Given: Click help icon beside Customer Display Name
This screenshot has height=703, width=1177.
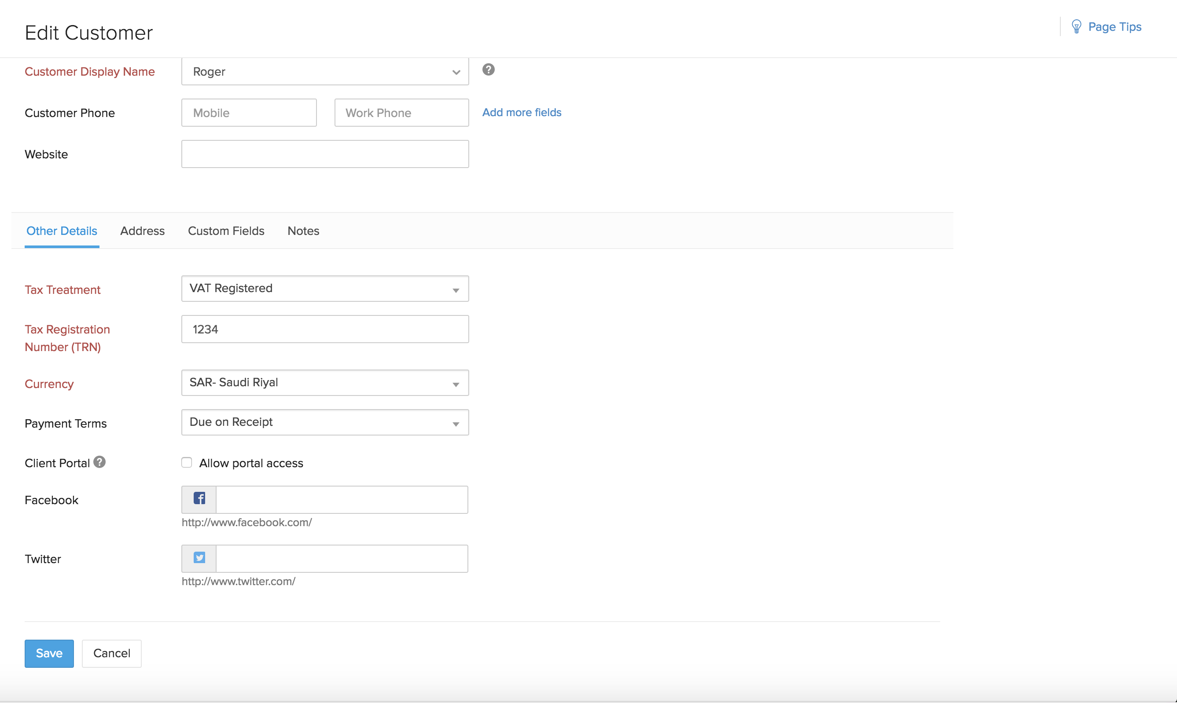Looking at the screenshot, I should [x=489, y=70].
